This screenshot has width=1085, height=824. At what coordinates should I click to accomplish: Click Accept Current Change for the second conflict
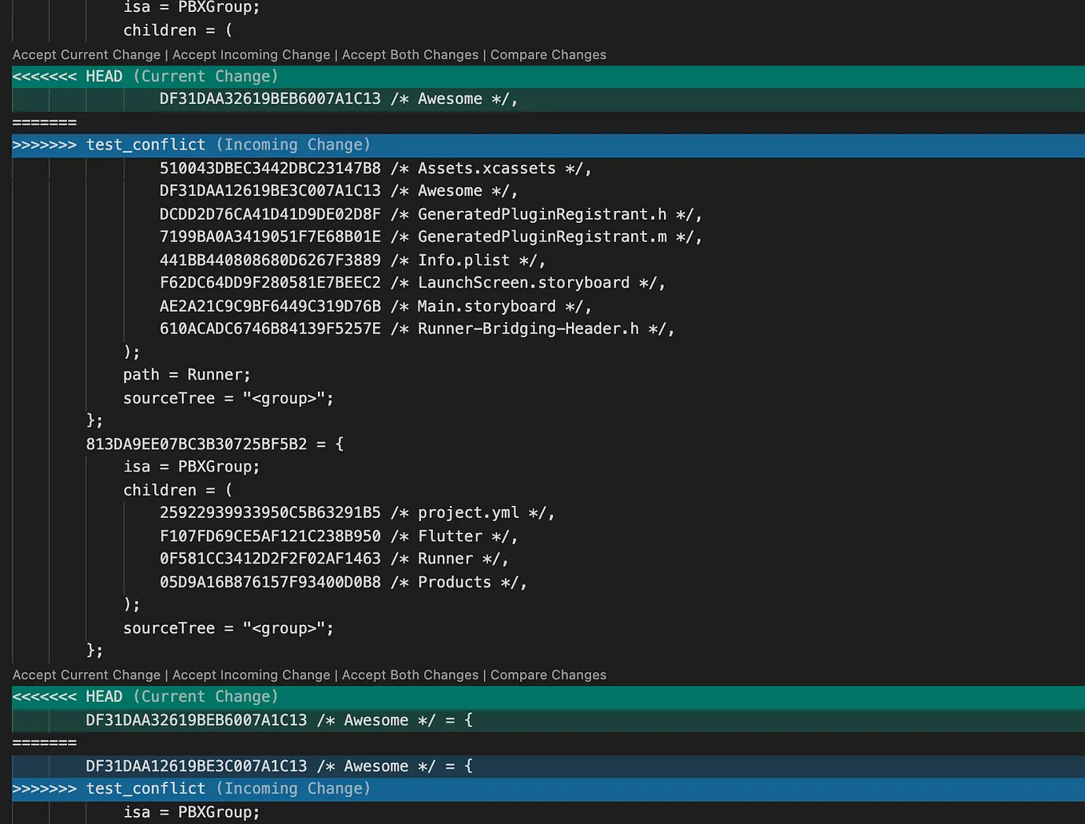click(x=85, y=675)
